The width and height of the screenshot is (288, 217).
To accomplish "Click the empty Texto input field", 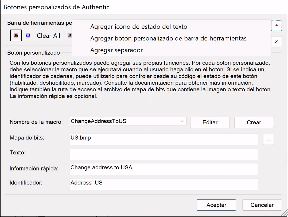I will point(164,154).
